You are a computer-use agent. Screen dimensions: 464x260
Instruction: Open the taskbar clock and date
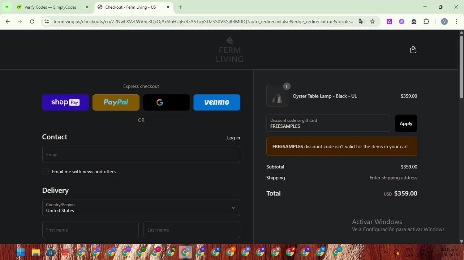[x=449, y=252]
